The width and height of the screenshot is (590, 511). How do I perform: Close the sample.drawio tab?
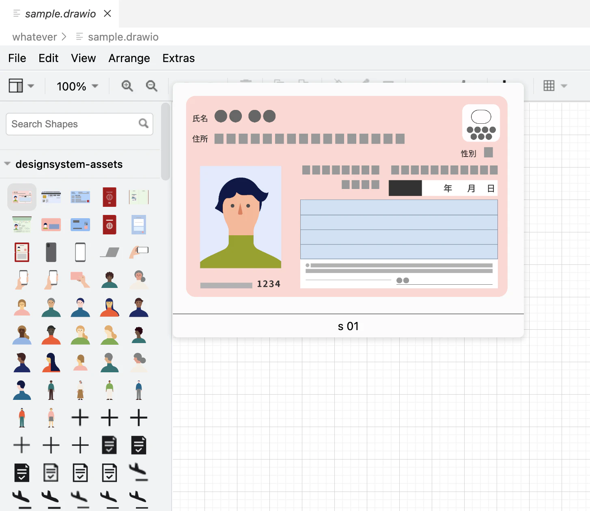pyautogui.click(x=108, y=13)
